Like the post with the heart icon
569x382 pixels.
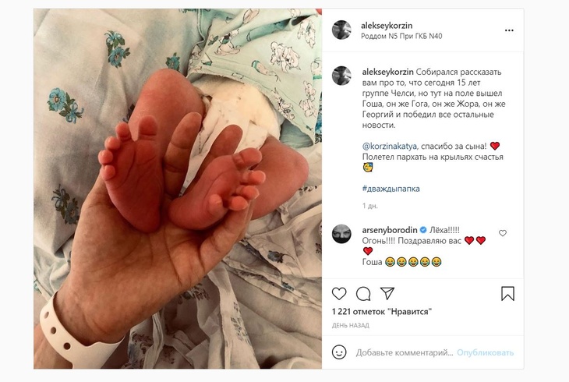coord(339,293)
